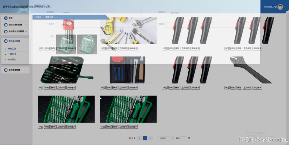Go to previous page arrow
The width and height of the screenshot is (289, 145).
pos(140,138)
